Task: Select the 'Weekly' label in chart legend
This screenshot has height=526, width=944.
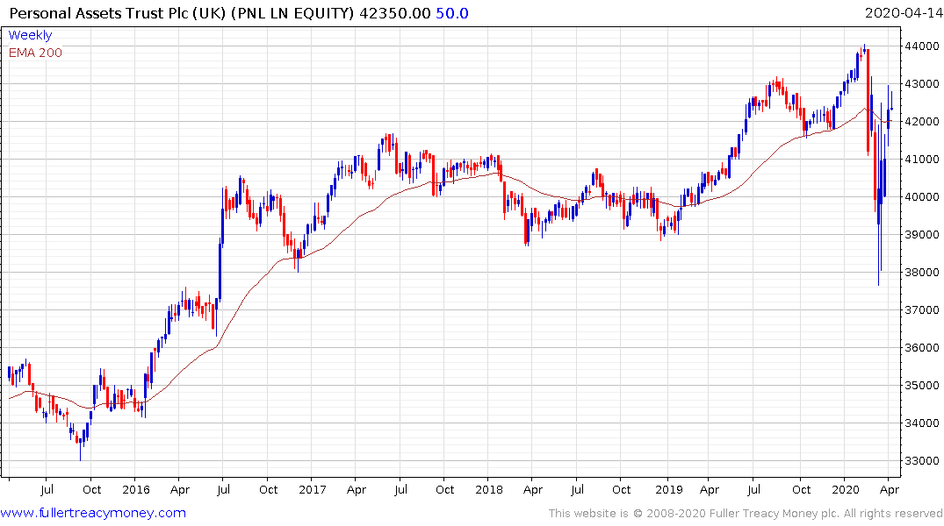Action: coord(30,35)
